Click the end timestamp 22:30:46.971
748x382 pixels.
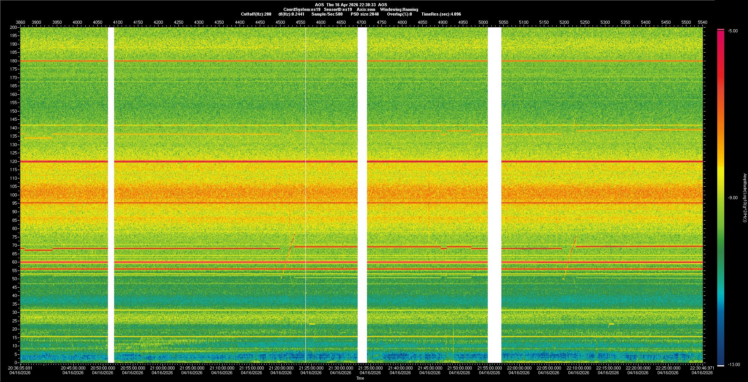pos(702,368)
